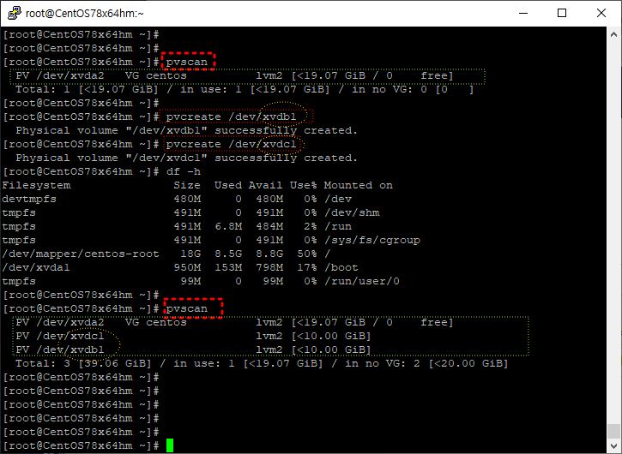622x454 pixels.
Task: Click the '/run/user/0' mount point text
Action: click(x=362, y=281)
